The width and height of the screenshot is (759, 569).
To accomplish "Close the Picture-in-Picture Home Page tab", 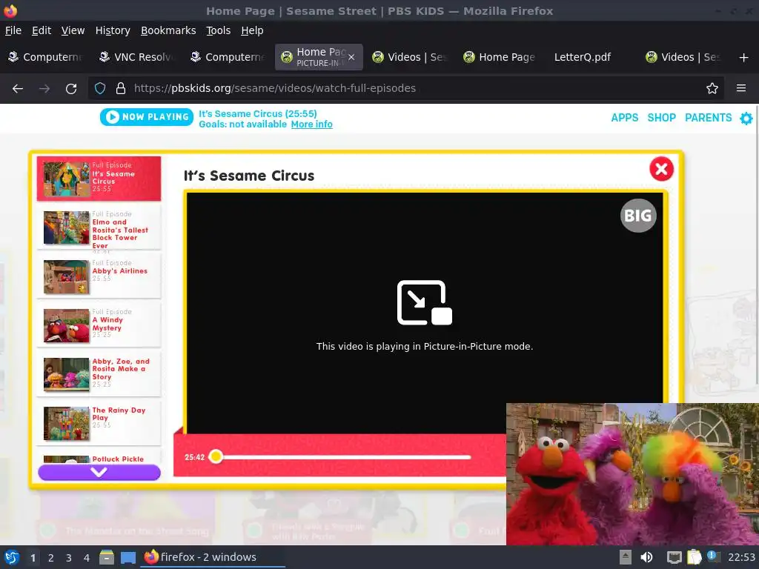I will click(x=351, y=57).
